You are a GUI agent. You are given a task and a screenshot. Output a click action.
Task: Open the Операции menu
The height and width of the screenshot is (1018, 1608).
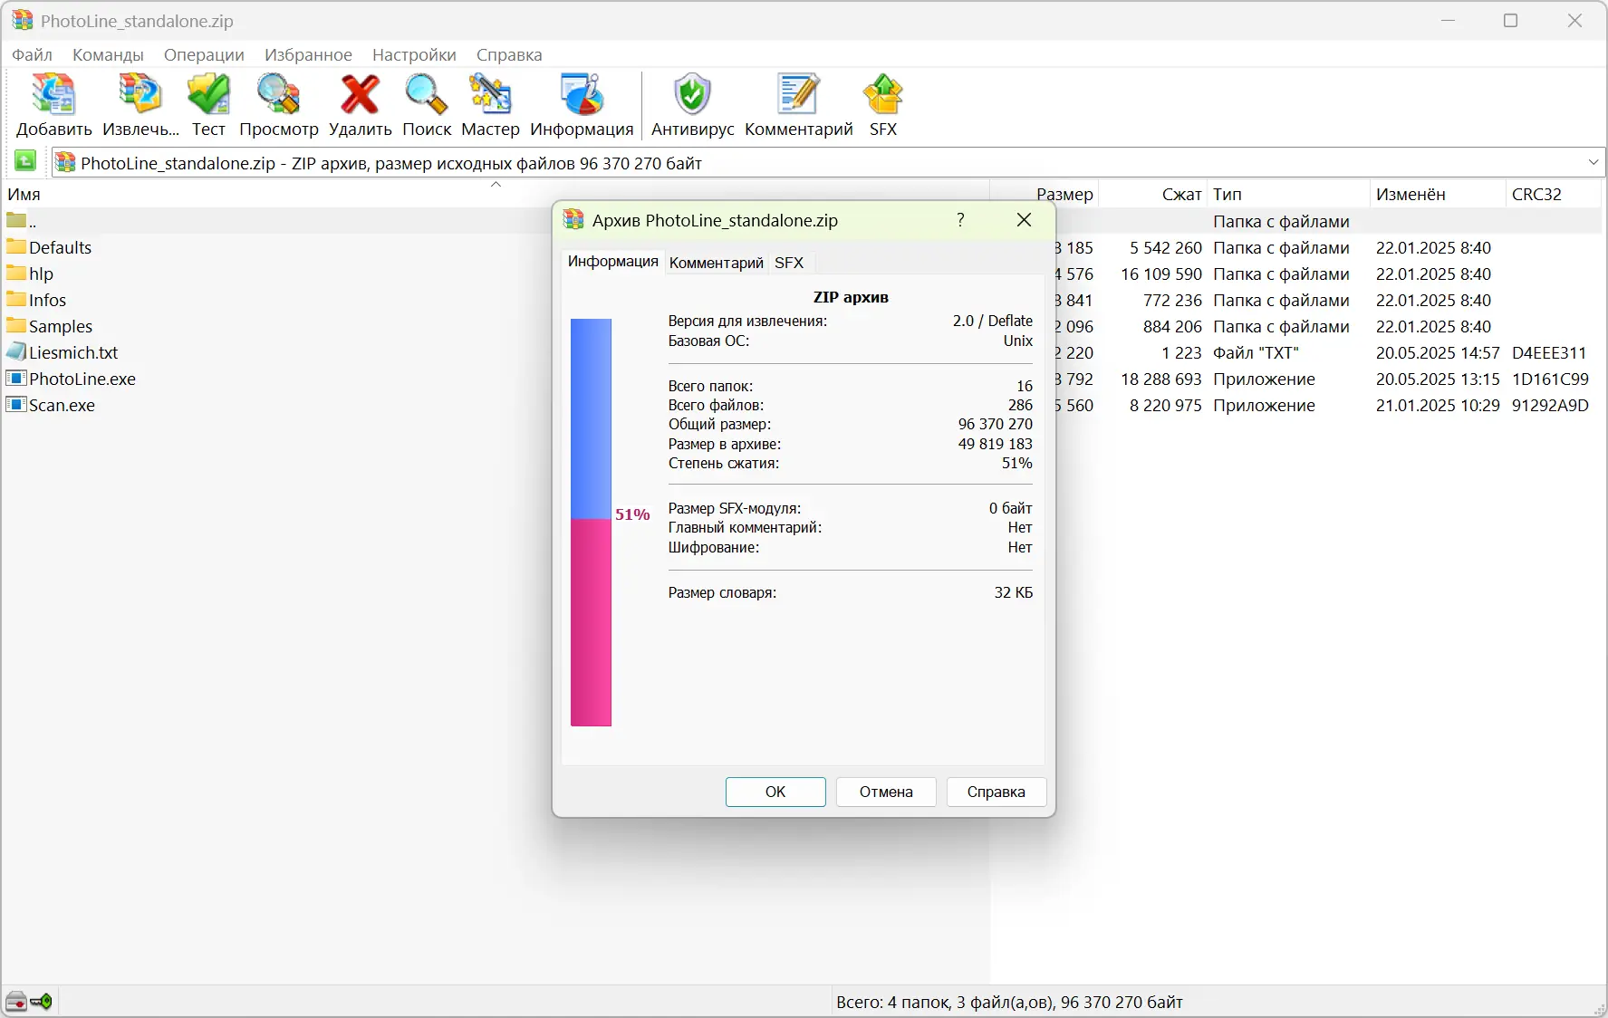coord(204,54)
